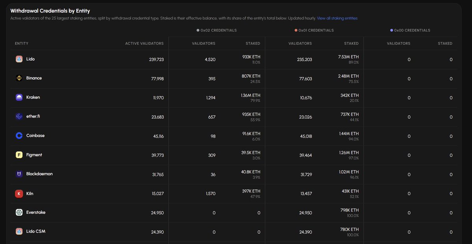The width and height of the screenshot is (472, 244).
Task: Click the Lido CSM logo icon
Action: [x=19, y=232]
